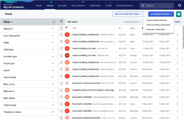
Task: Open row menu for BQL23M
Action: pyautogui.click(x=177, y=48)
